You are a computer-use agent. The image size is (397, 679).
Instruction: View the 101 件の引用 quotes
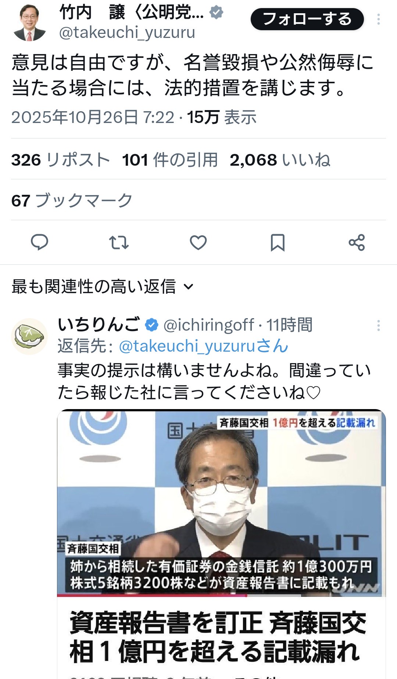pyautogui.click(x=170, y=160)
